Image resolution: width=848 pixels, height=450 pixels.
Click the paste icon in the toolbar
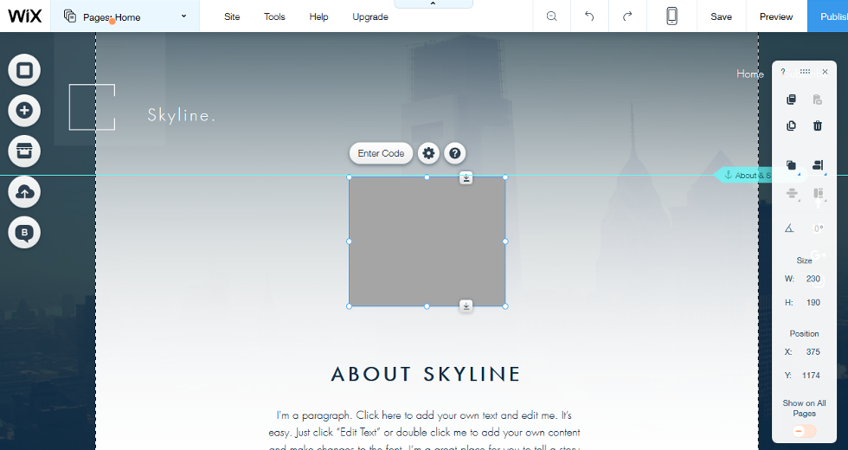[x=818, y=100]
